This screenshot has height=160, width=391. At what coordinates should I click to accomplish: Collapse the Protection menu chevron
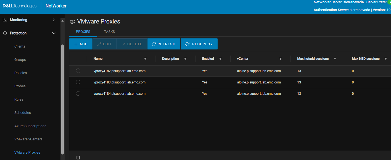pyautogui.click(x=54, y=33)
